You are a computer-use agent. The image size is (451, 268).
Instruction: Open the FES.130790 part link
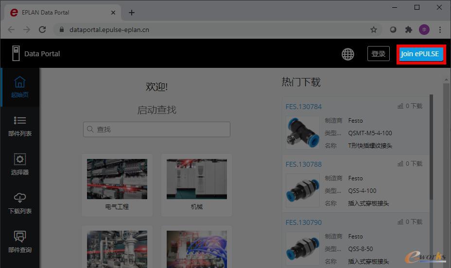303,222
